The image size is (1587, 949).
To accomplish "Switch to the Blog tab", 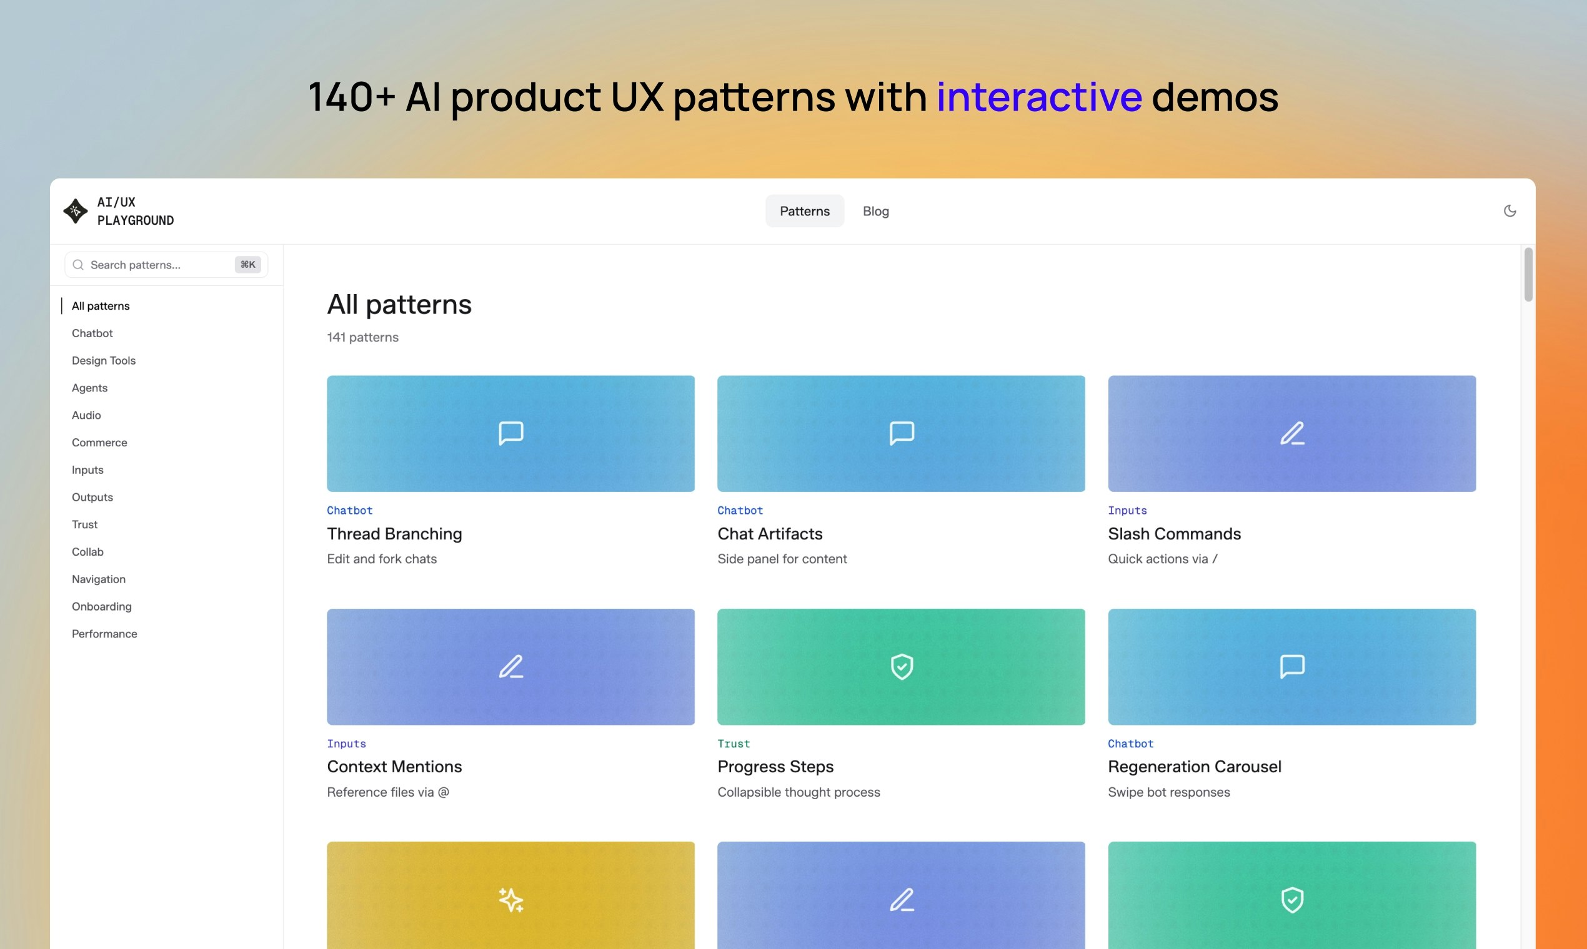I will click(875, 210).
